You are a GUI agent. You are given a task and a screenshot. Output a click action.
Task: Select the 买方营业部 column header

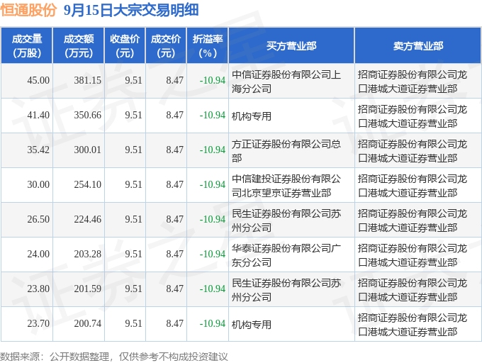click(291, 46)
